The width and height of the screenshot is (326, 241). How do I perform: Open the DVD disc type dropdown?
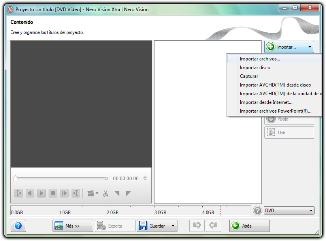coord(289,211)
